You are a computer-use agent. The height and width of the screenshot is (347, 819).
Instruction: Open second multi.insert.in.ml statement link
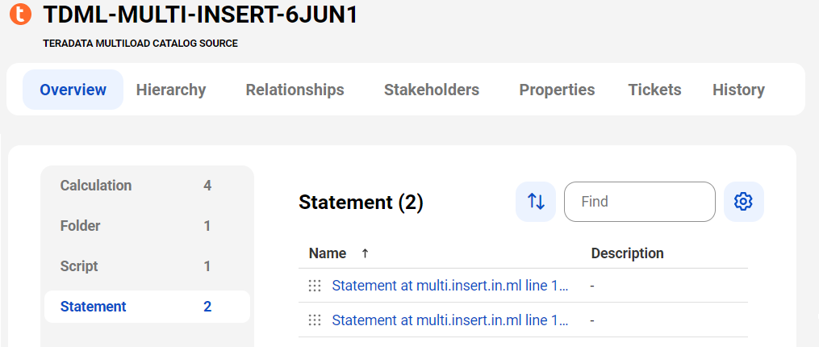(x=450, y=320)
